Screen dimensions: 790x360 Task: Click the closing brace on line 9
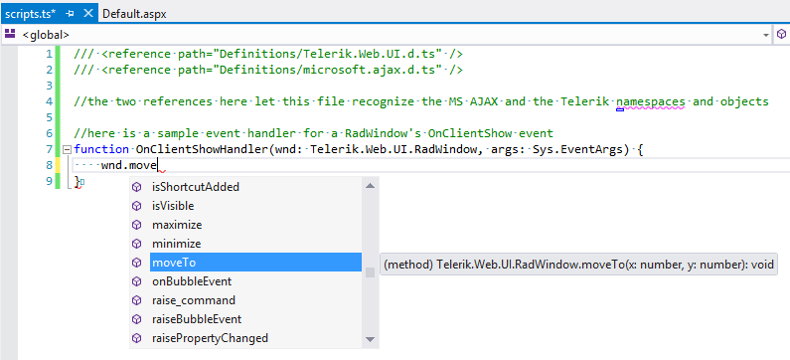[78, 182]
